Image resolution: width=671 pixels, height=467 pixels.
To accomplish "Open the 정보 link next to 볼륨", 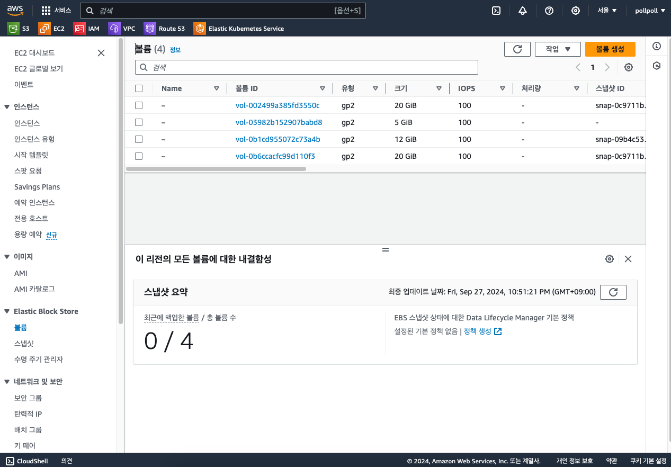I will coord(175,50).
